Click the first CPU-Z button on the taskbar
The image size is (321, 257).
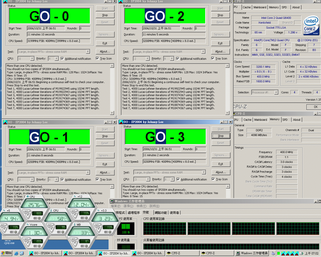[x=183, y=253]
